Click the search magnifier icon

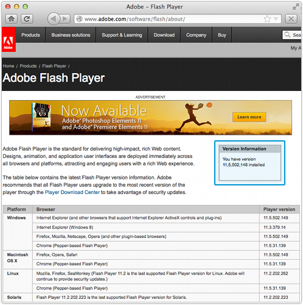(287, 35)
